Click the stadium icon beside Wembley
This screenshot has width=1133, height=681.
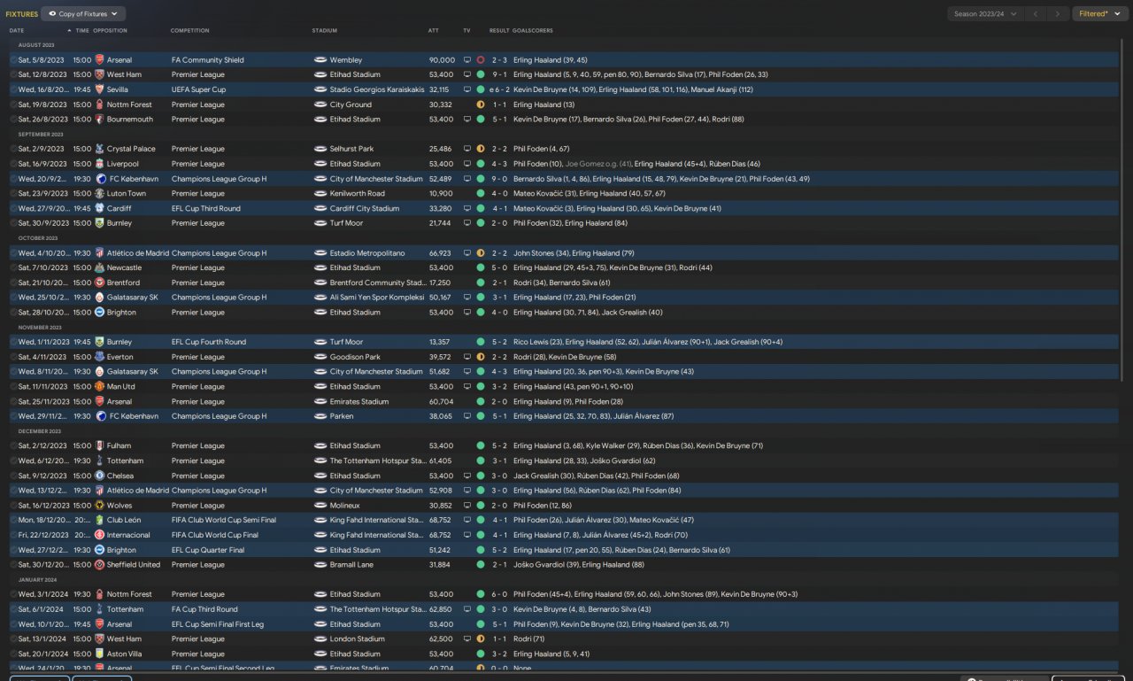click(x=320, y=60)
